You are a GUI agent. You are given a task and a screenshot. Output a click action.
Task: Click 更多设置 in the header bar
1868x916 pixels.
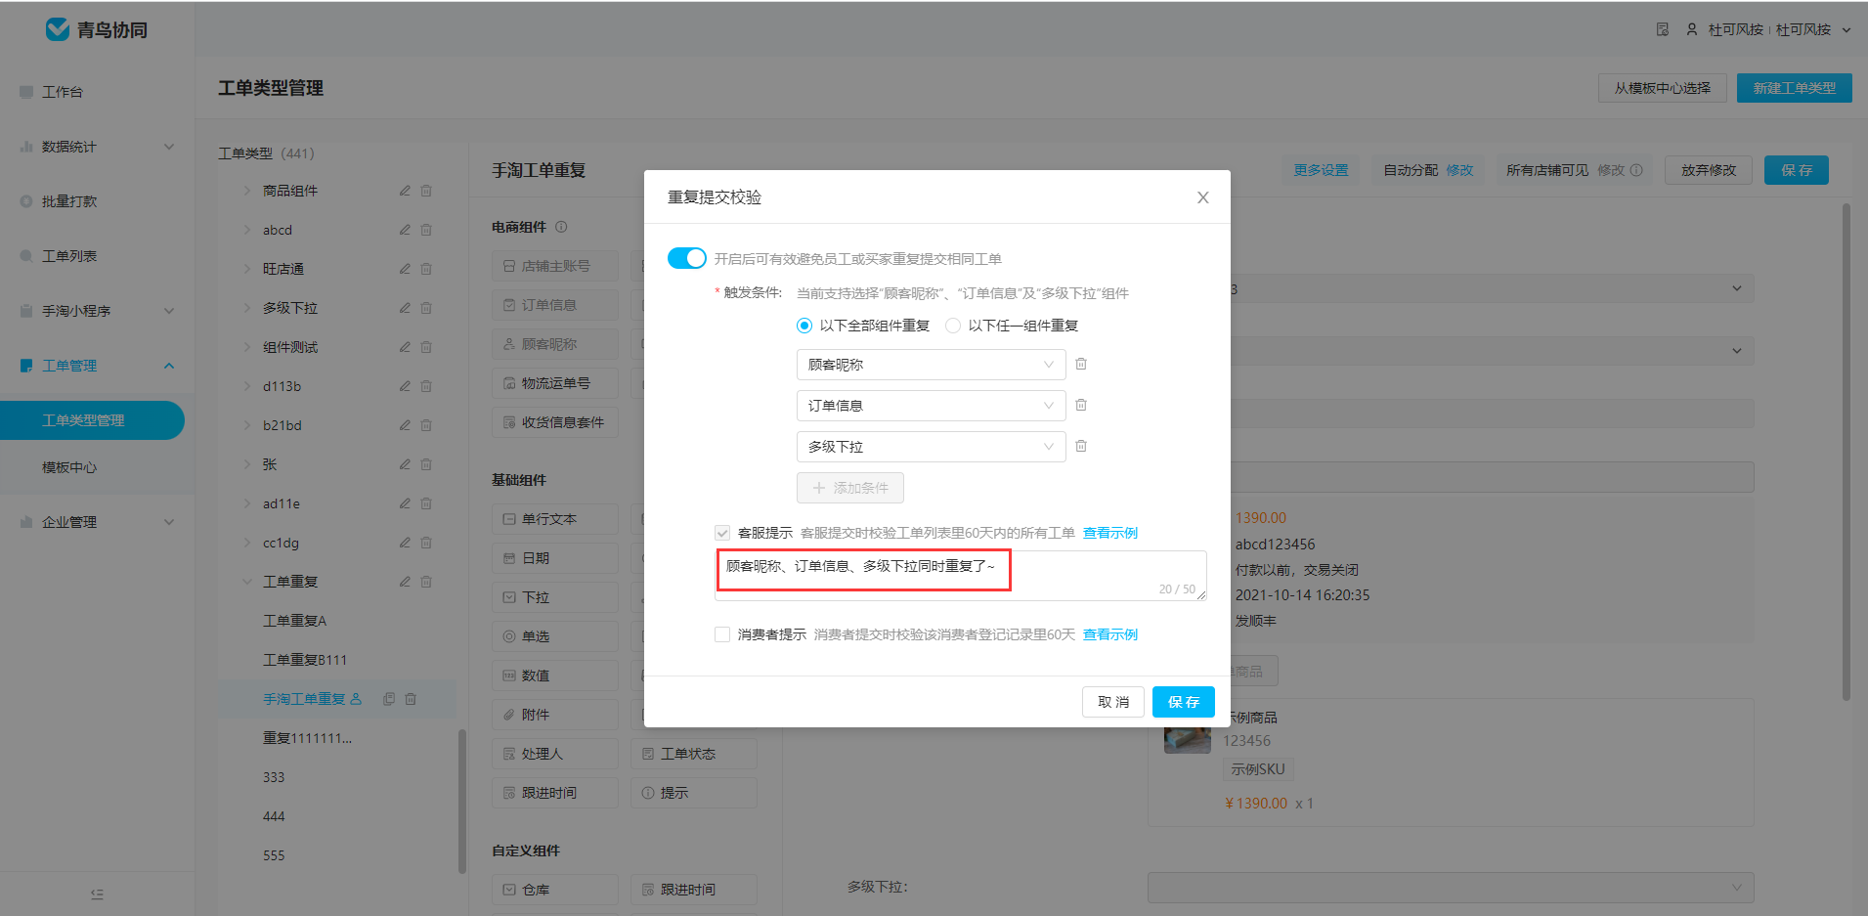pos(1321,170)
